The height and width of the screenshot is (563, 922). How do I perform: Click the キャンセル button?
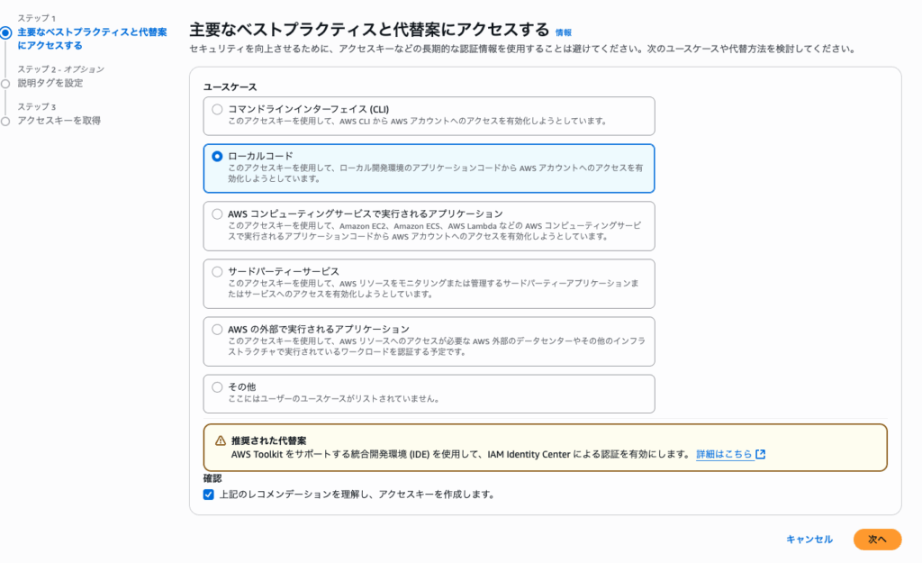[809, 540]
